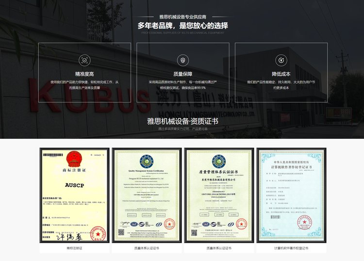Viewport: 364px width, 261px height.
Task: Click the 质量体系认证证书 caption under the Chinese certificate
Action: (x=219, y=248)
